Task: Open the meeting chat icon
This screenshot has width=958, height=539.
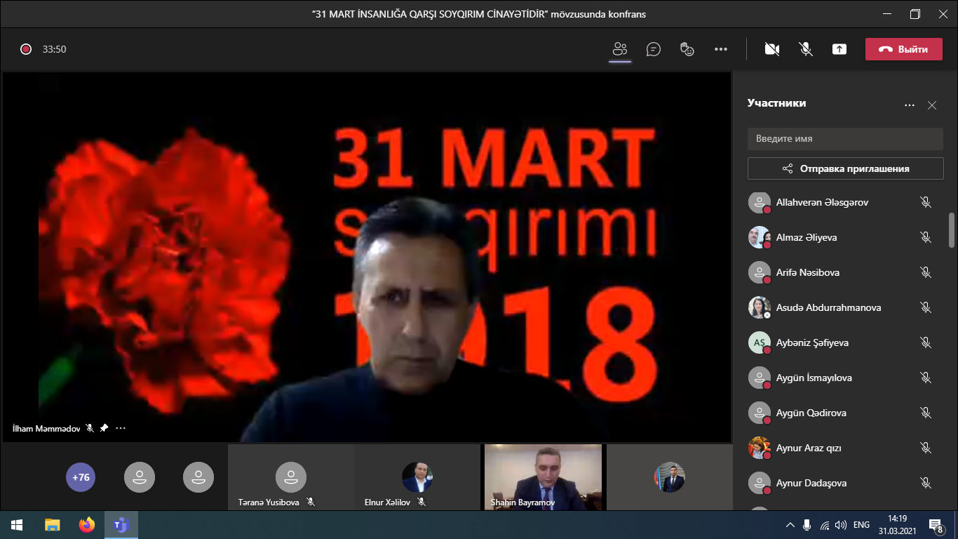Action: click(x=654, y=49)
